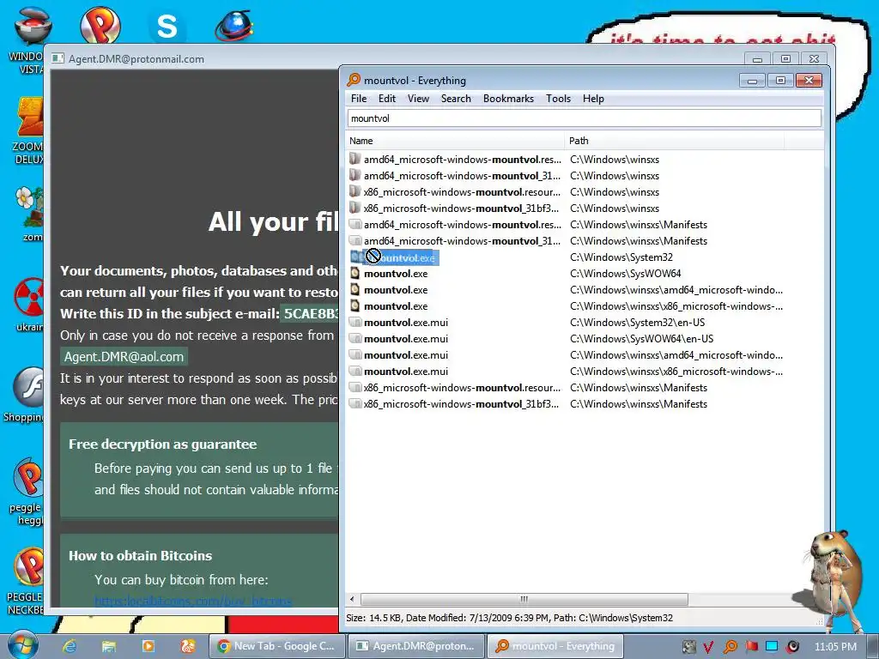The image size is (879, 659).
Task: Open the Bookmarks menu
Action: tap(508, 99)
